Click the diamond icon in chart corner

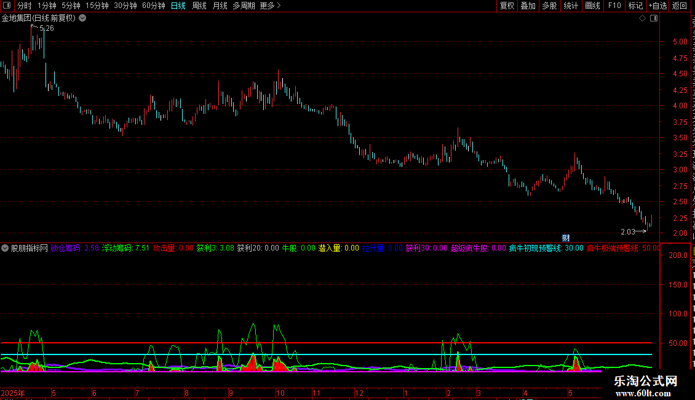click(x=642, y=18)
